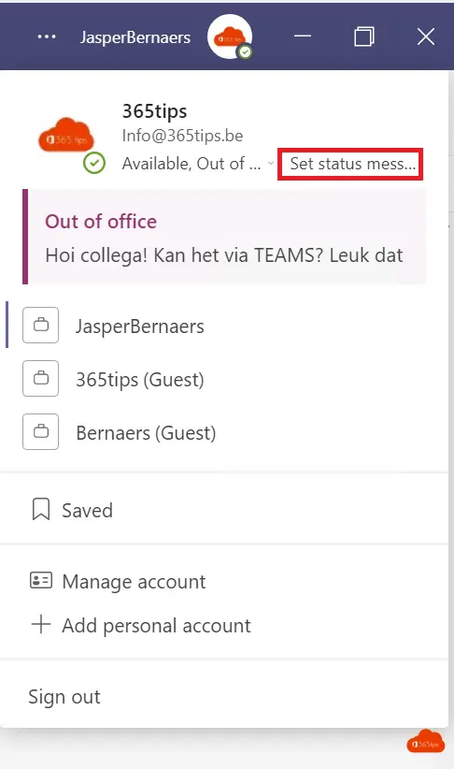Click the Saved bookmark icon
Screen dimensions: 454x769
point(41,509)
